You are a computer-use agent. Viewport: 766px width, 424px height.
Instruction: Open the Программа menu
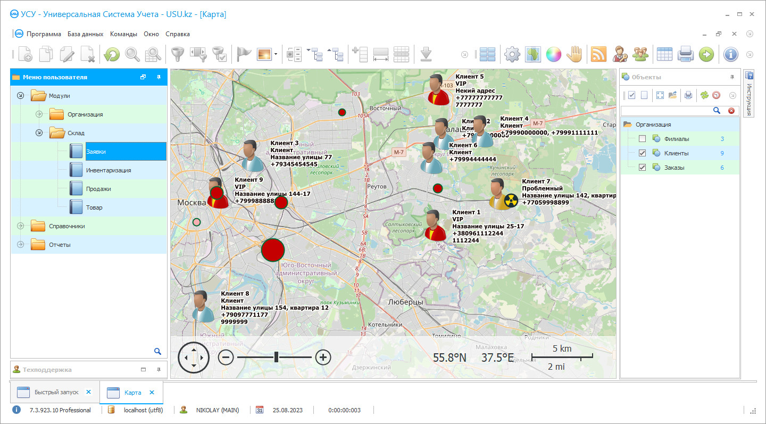click(x=44, y=34)
